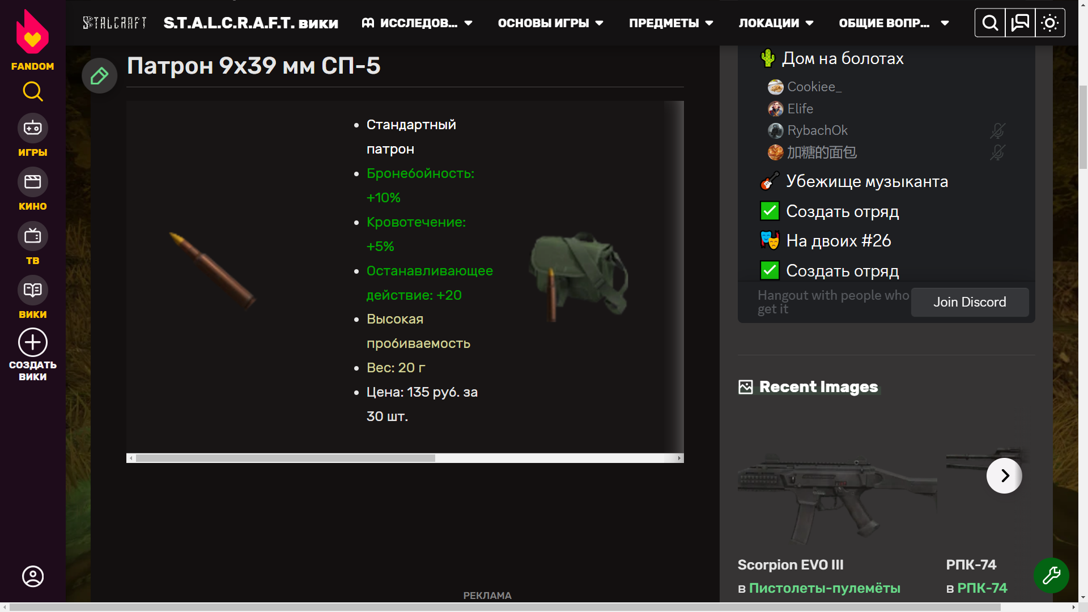Click the edit pencil icon beside title
Image resolution: width=1088 pixels, height=612 pixels.
(100, 76)
